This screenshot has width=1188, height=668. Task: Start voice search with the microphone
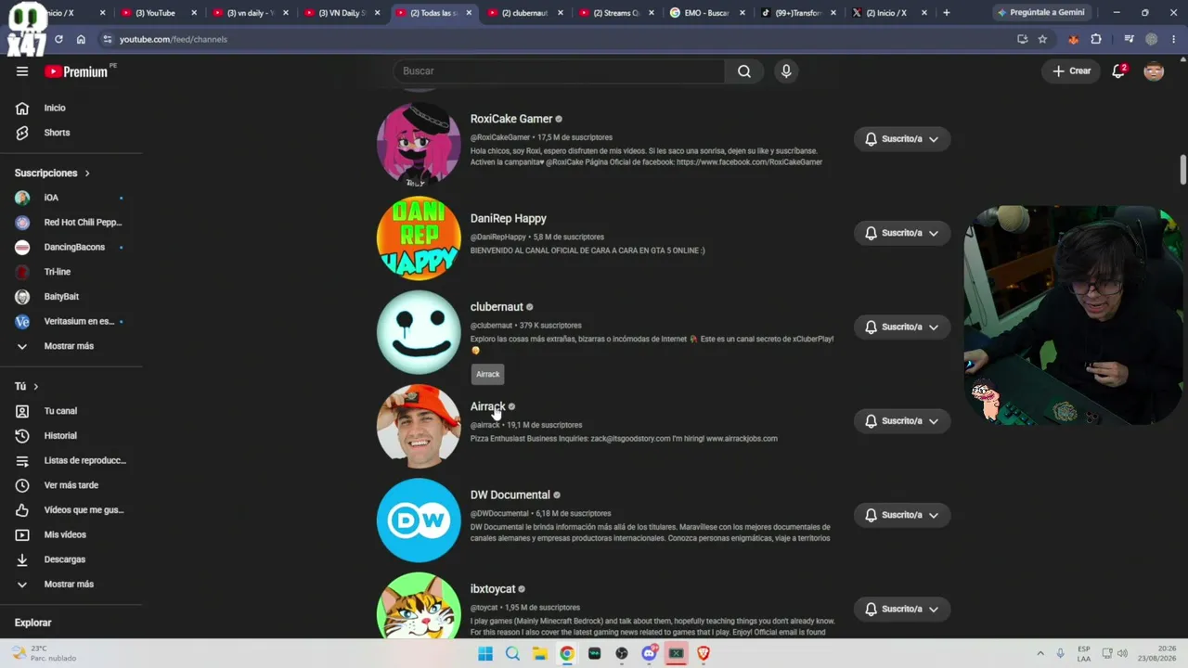pyautogui.click(x=786, y=71)
